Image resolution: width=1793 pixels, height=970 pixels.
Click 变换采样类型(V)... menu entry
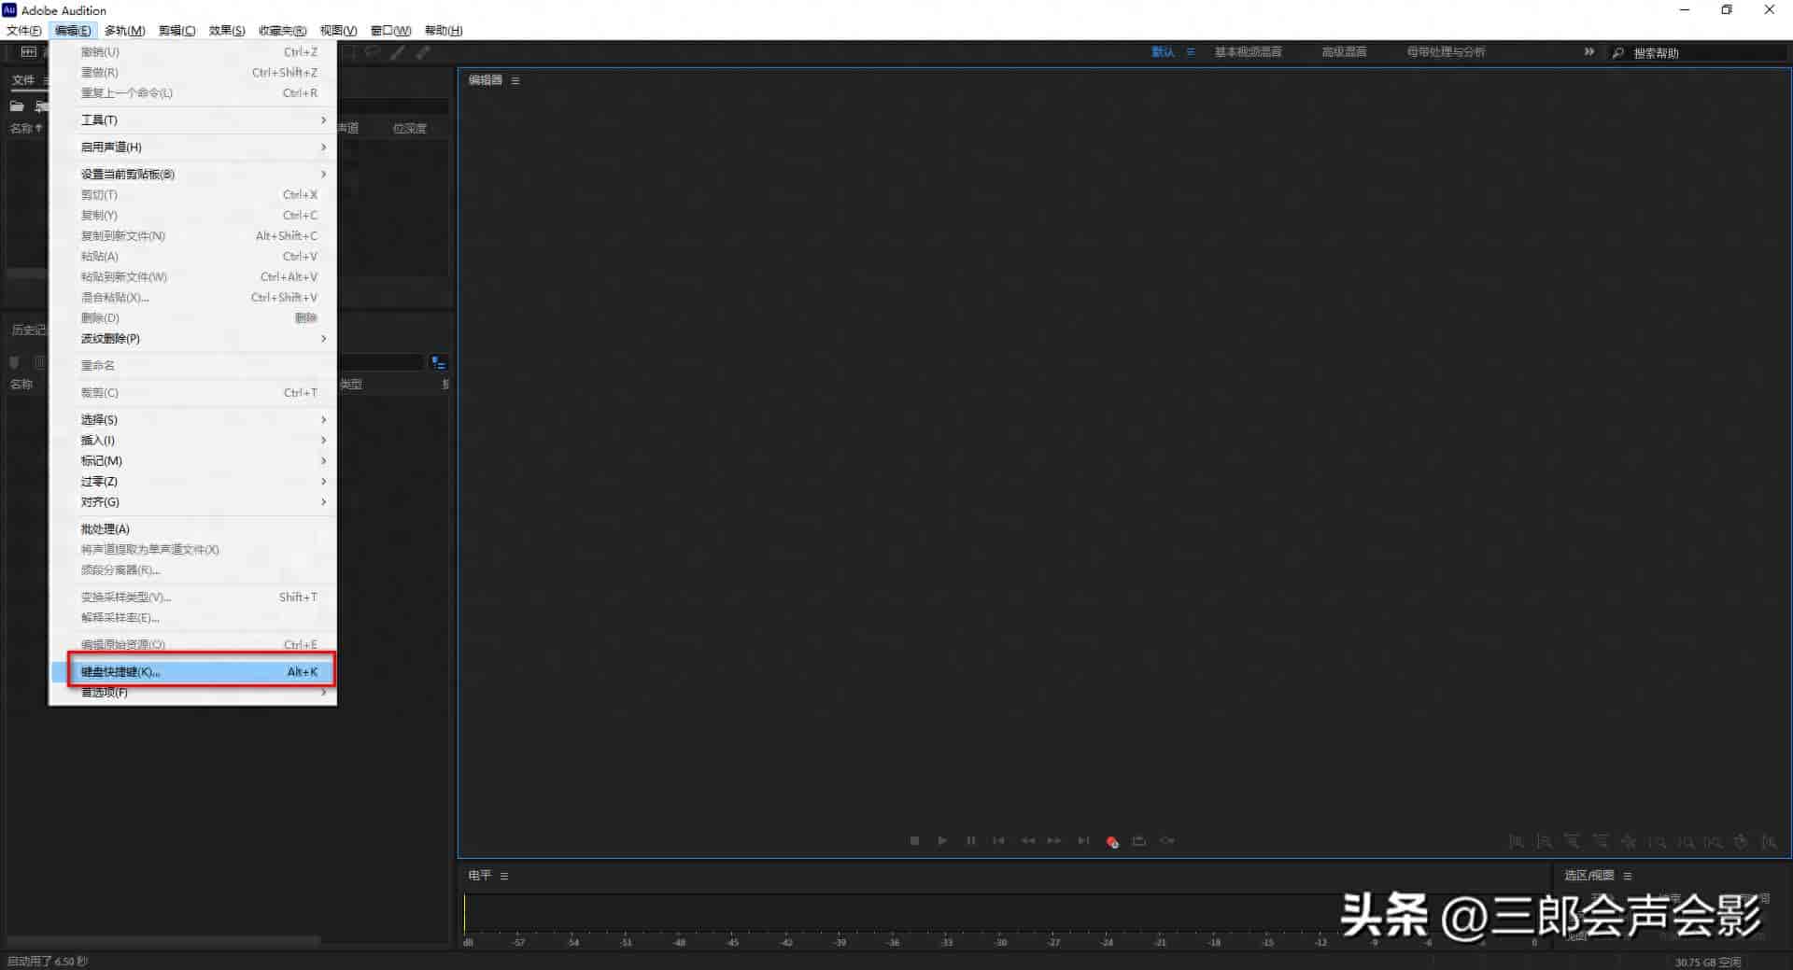[x=193, y=597]
